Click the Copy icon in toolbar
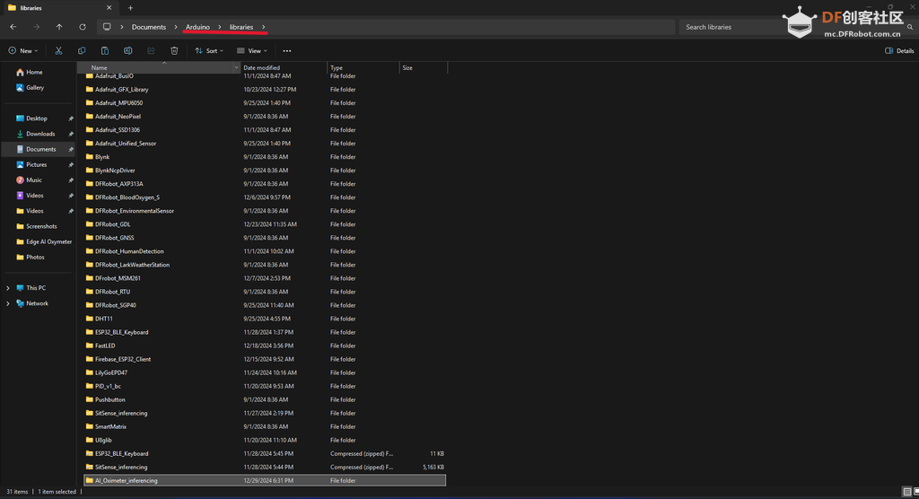The width and height of the screenshot is (919, 499). pos(82,51)
